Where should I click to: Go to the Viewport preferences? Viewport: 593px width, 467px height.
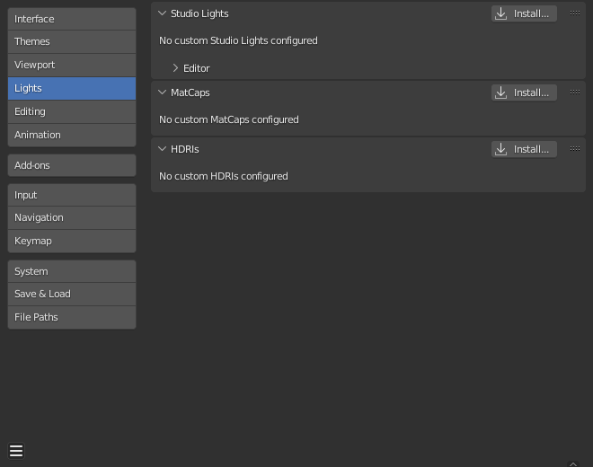pos(72,65)
